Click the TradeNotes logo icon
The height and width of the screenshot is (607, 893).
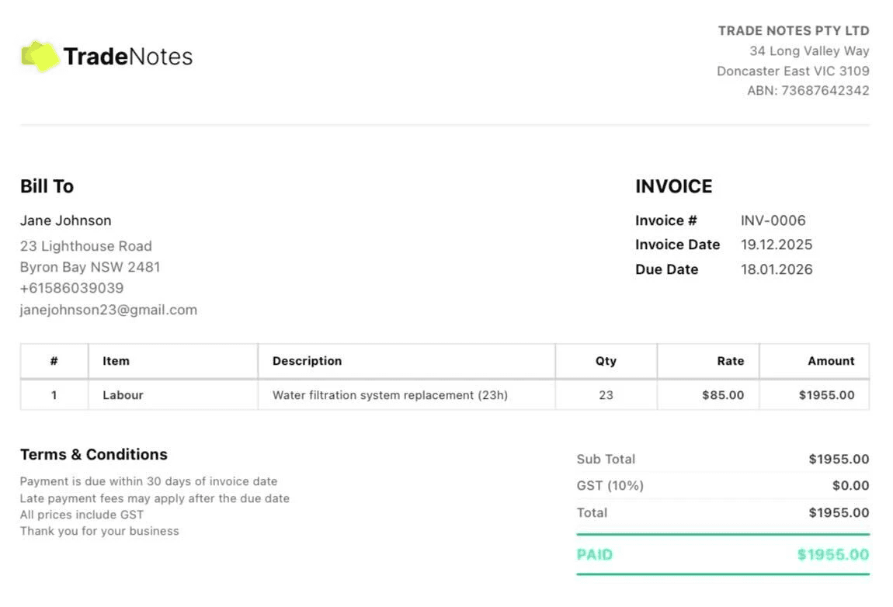[x=40, y=56]
